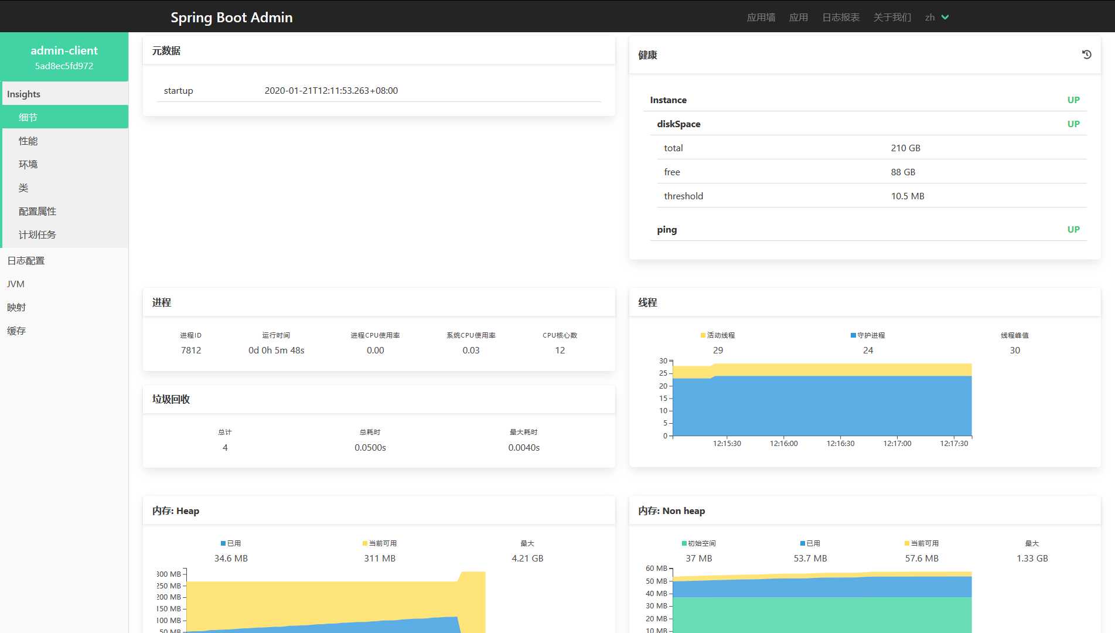Open the 应用 nav item

point(799,18)
